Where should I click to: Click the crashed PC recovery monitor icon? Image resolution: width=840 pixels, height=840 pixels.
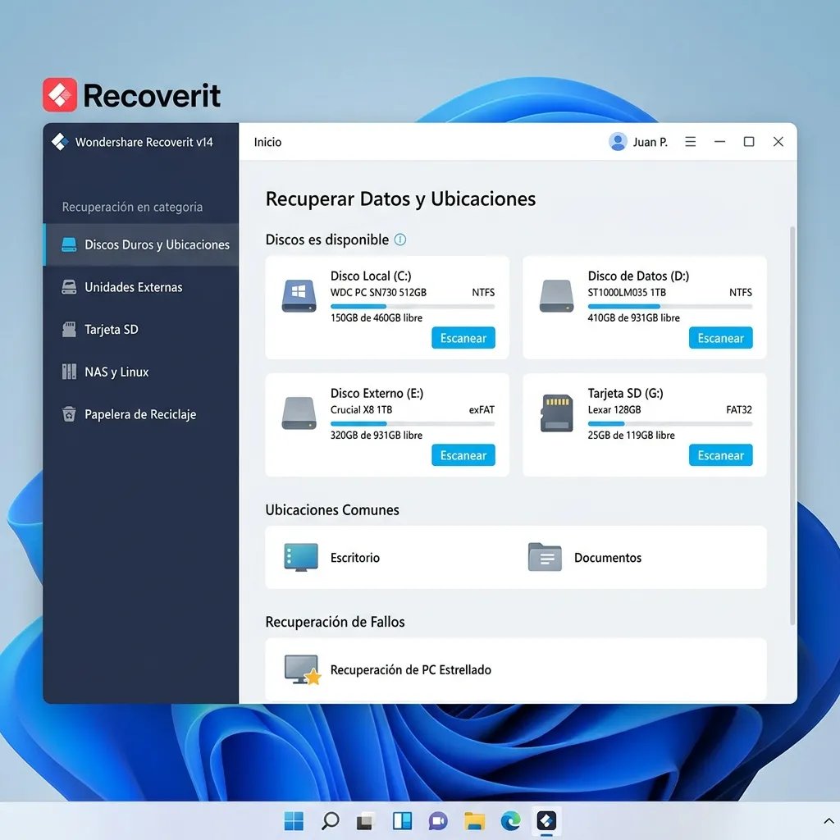[302, 669]
